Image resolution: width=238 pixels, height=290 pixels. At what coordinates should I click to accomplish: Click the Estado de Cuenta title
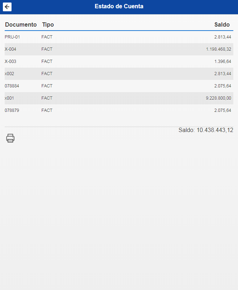click(119, 6)
